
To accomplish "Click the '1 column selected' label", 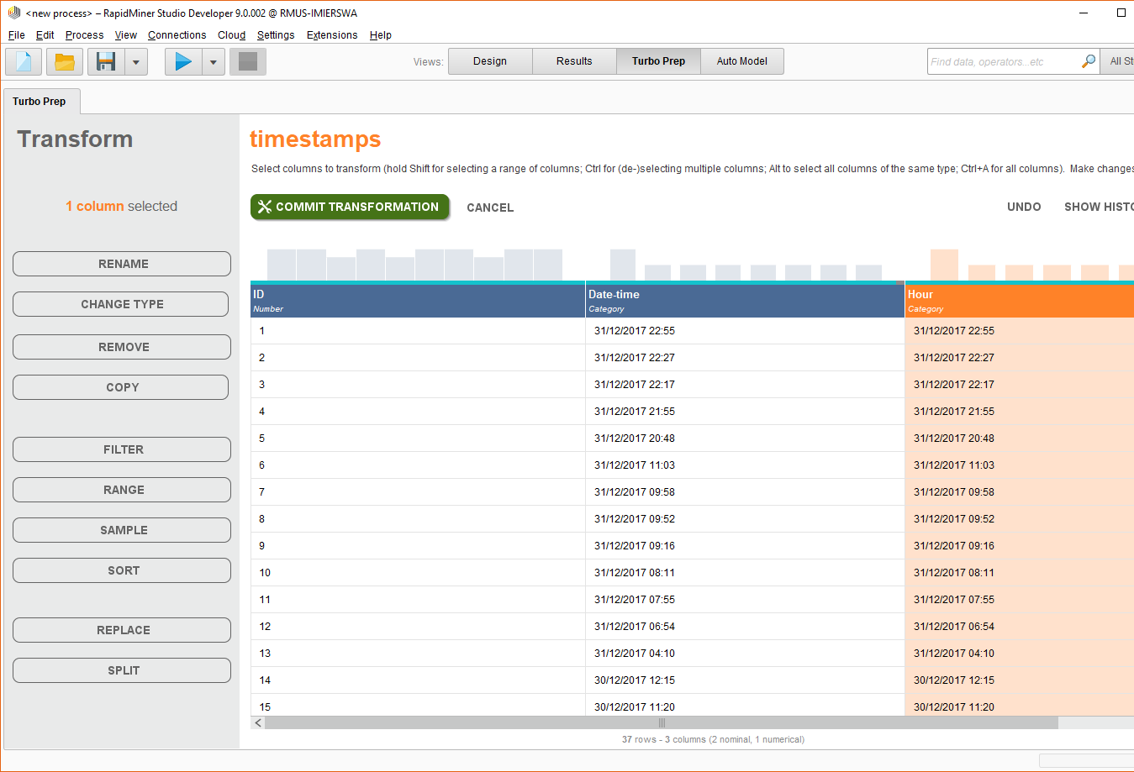I will point(122,207).
